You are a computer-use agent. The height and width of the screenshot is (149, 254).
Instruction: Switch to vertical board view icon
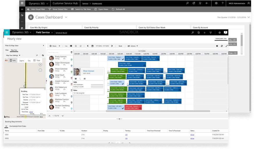point(76,46)
